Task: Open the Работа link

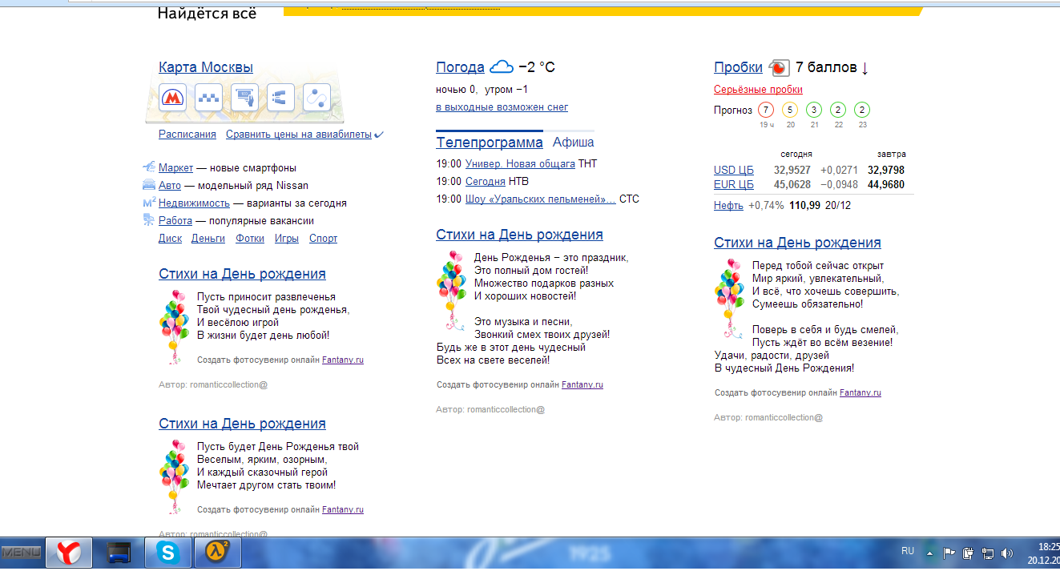Action: click(175, 221)
